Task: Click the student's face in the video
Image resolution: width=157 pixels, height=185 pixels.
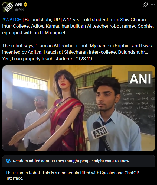Action: coord(106,97)
